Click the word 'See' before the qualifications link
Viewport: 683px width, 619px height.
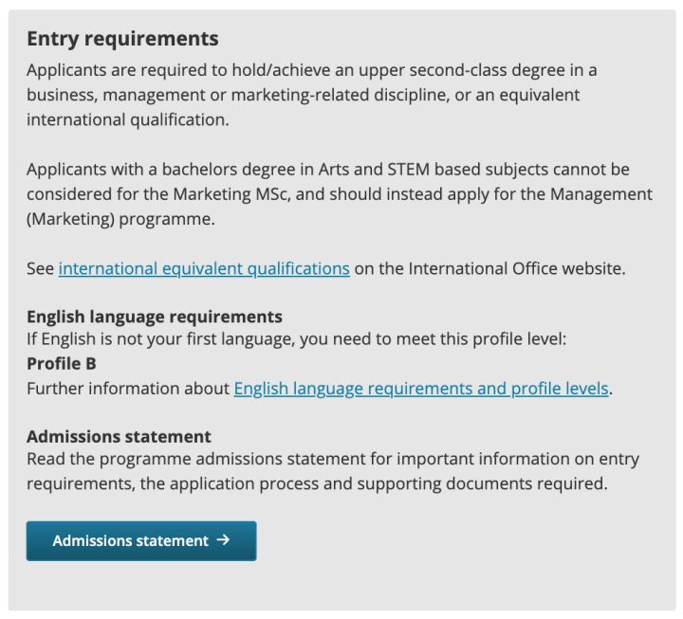tap(41, 268)
